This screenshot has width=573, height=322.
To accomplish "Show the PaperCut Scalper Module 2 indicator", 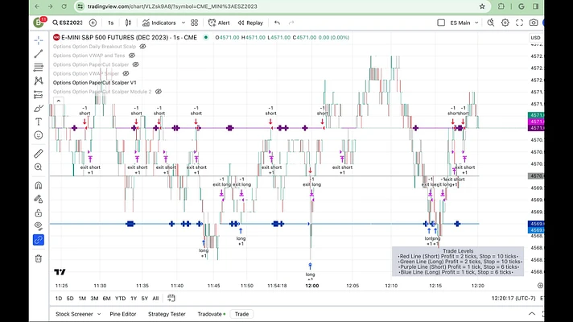I will pyautogui.click(x=159, y=92).
